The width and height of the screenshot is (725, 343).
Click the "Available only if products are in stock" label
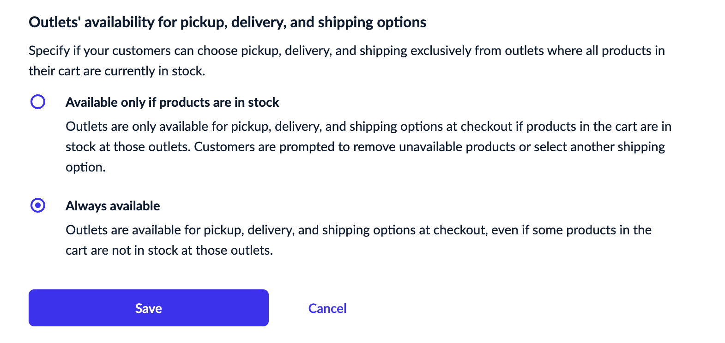tap(172, 102)
